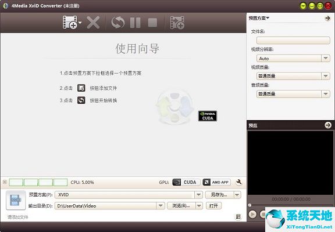Toggle the AMD APP GPU button
335x232 pixels.
click(216, 182)
